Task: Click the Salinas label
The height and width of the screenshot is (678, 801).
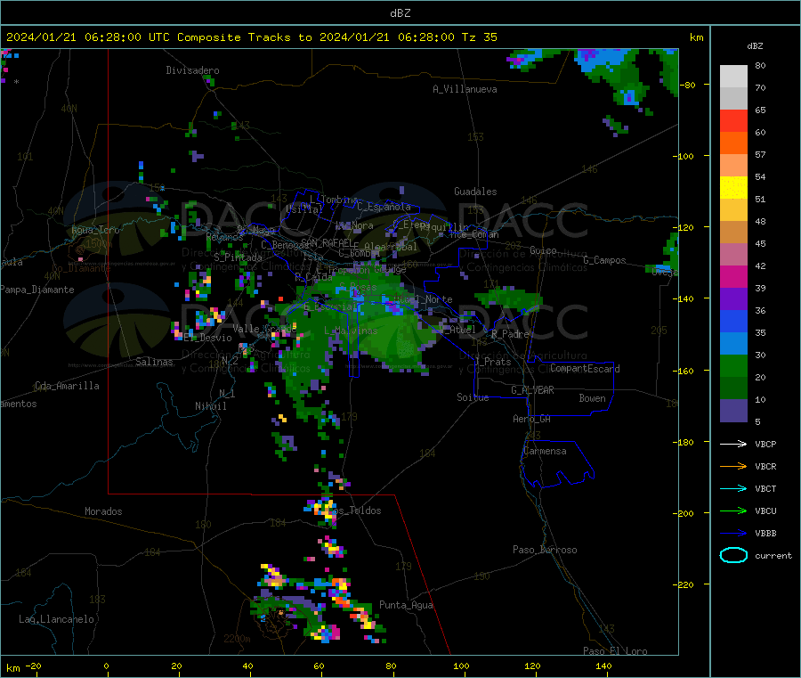Action: [x=154, y=362]
